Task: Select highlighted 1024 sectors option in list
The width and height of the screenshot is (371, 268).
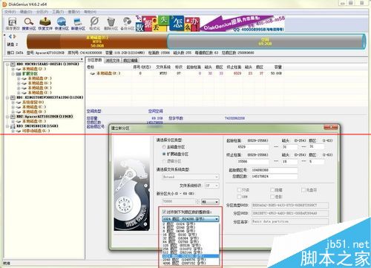Action: [191, 256]
